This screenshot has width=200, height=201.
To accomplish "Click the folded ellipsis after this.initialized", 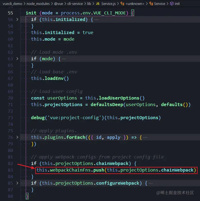I will click(x=96, y=20).
